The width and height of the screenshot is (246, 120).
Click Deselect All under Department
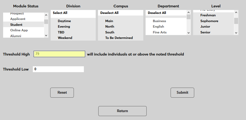point(157,13)
